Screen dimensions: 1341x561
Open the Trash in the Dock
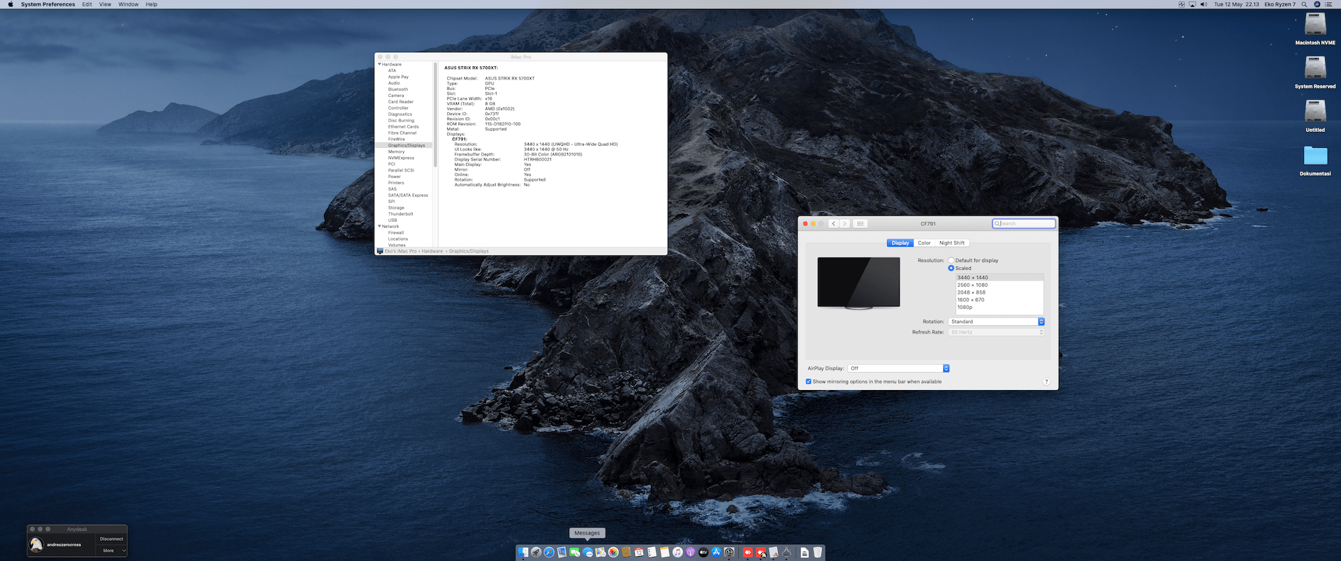(x=817, y=553)
